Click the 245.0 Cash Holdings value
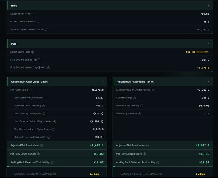The width and height of the screenshot is (218, 178). [205, 98]
